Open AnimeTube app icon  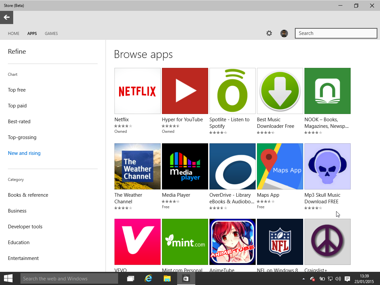(x=233, y=242)
